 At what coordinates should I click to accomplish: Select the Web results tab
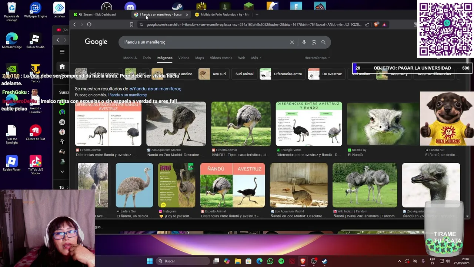241,58
